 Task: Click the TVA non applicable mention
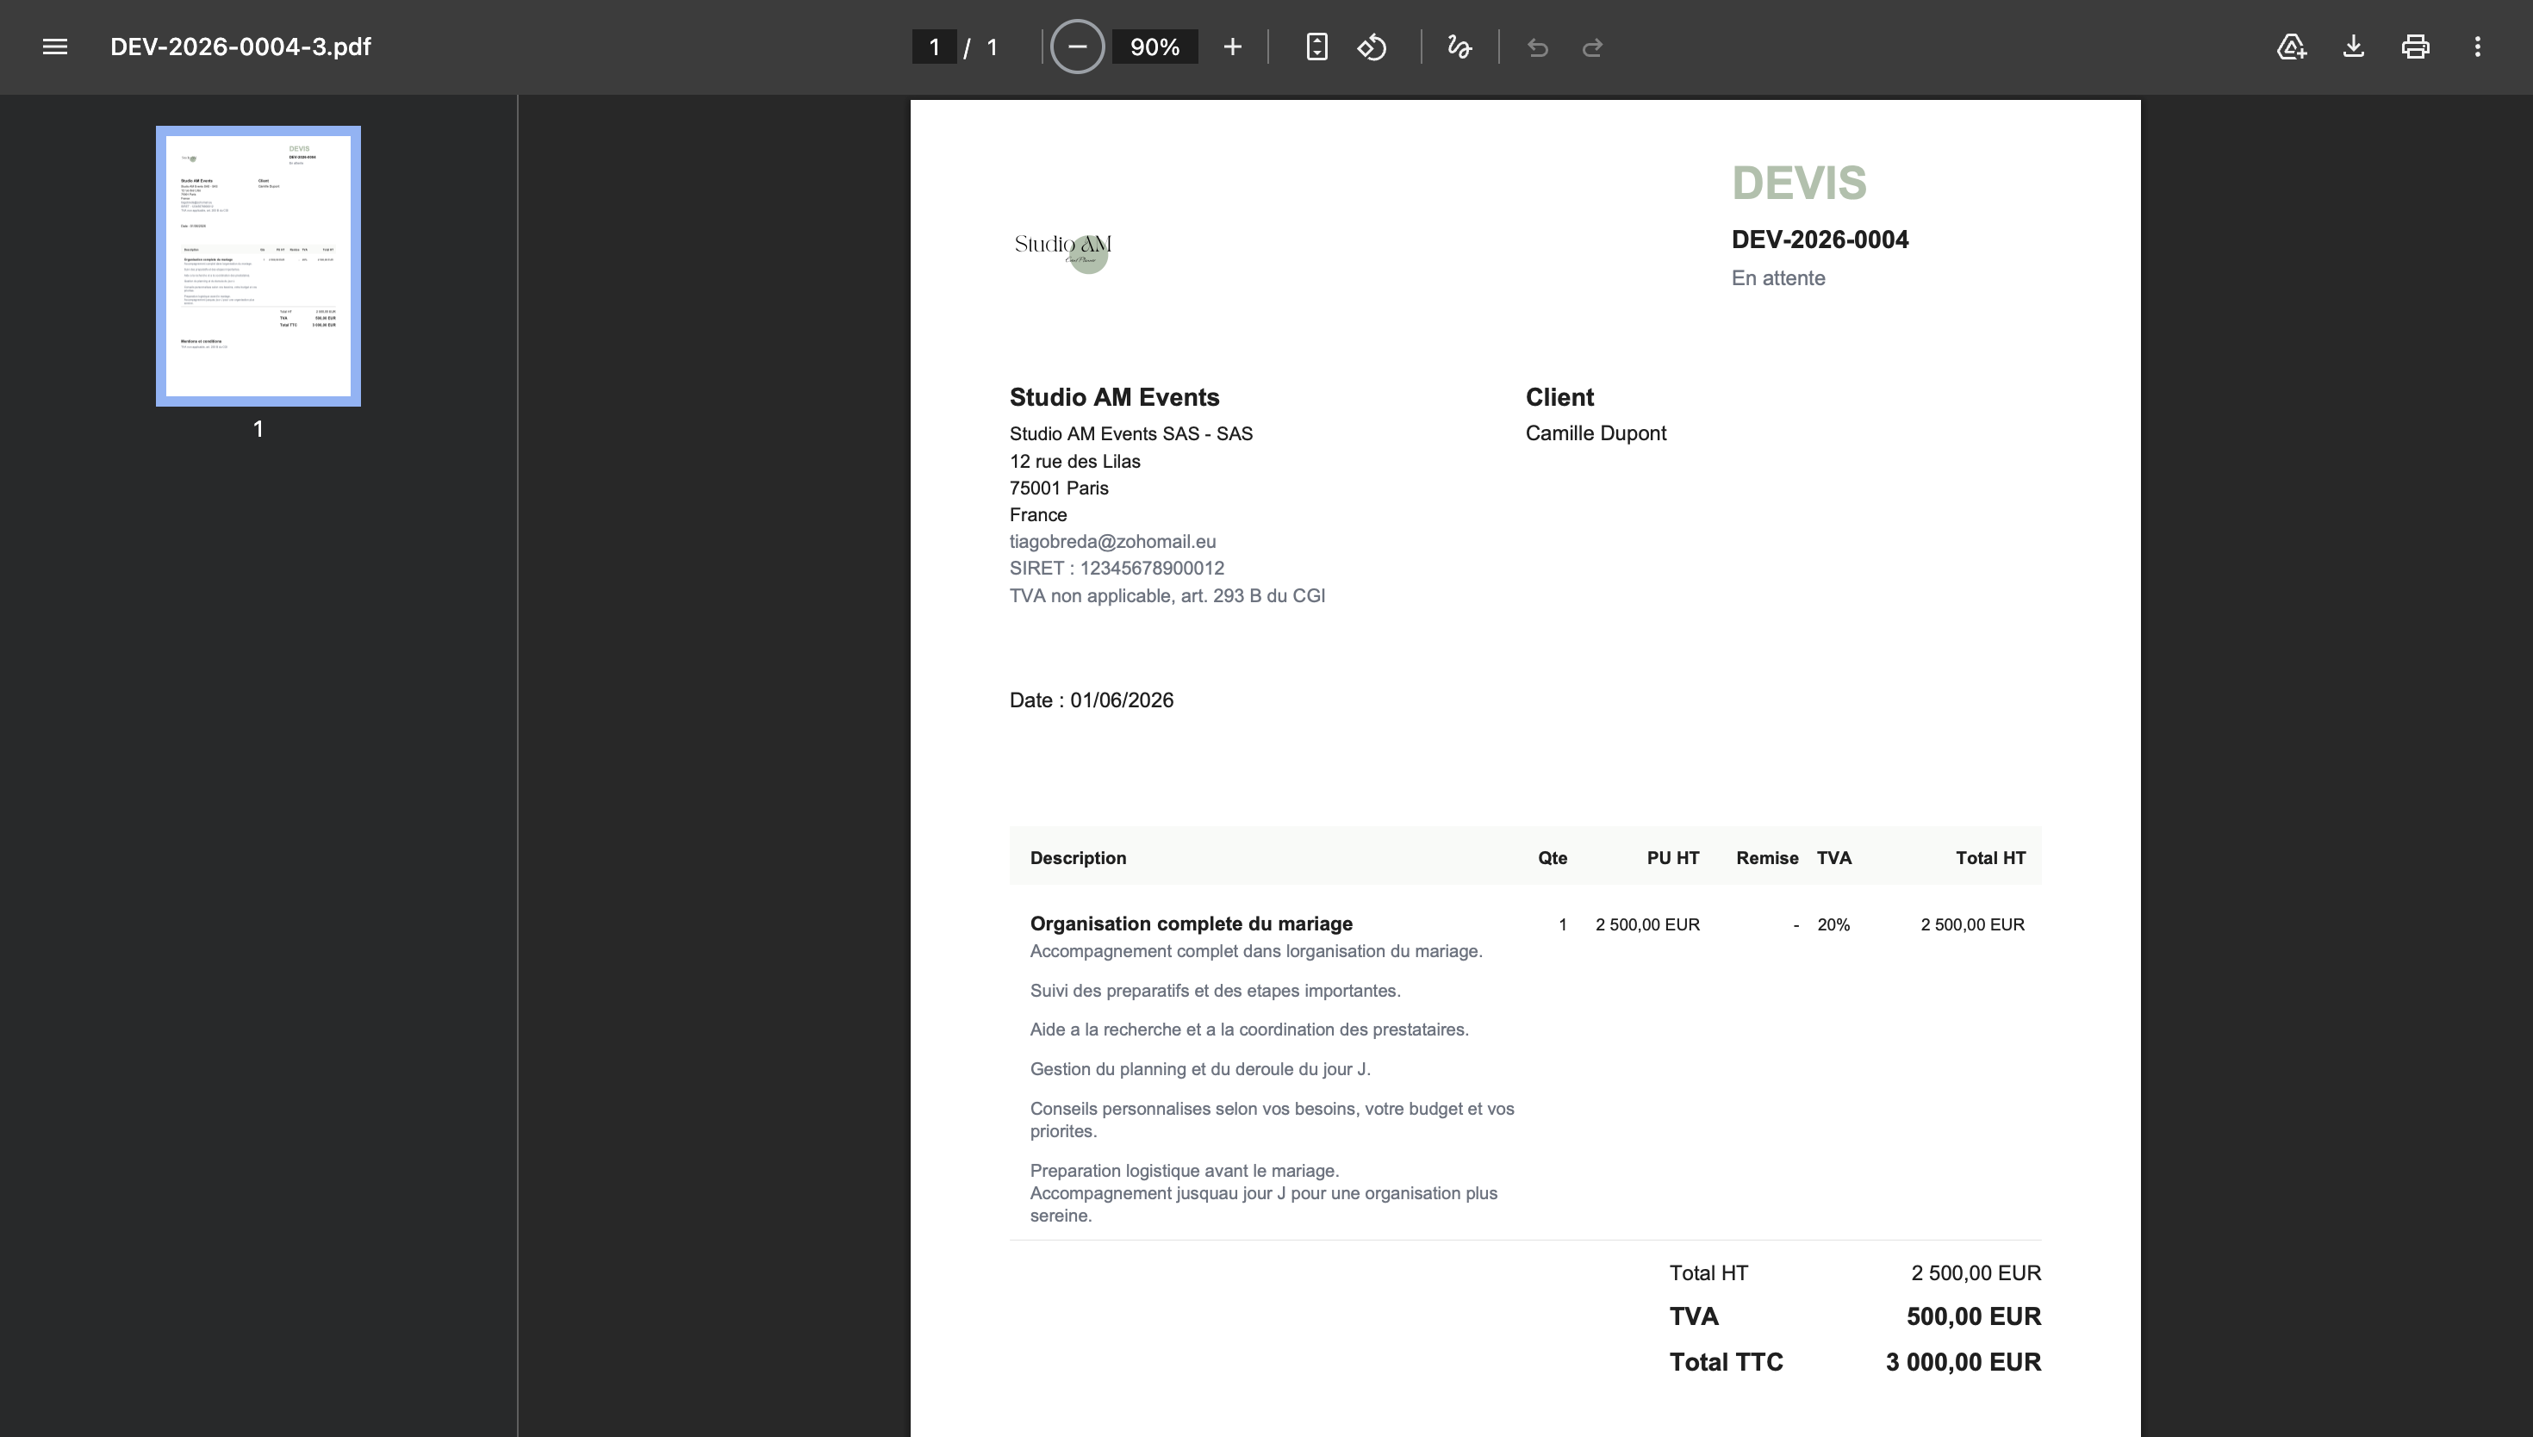(1167, 595)
